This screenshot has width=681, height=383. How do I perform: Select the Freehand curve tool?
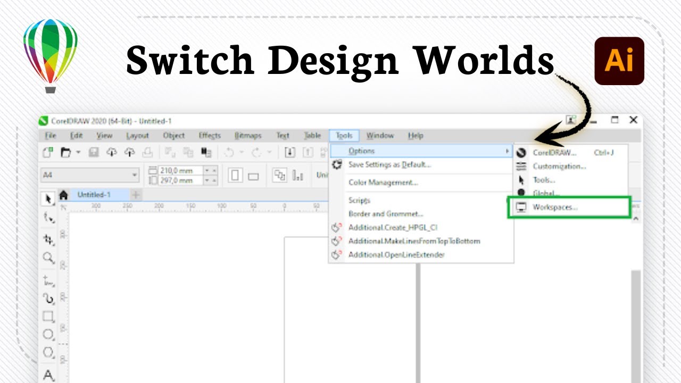[48, 280]
